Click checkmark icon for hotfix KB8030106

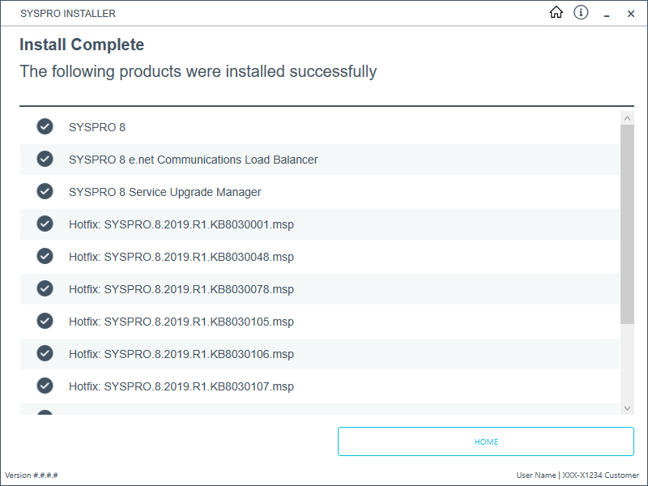(45, 354)
